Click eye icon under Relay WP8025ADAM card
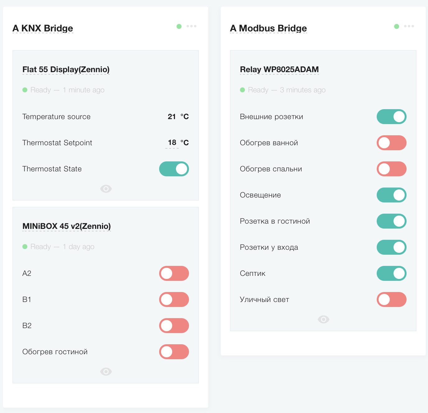The height and width of the screenshot is (413, 428). pyautogui.click(x=323, y=319)
